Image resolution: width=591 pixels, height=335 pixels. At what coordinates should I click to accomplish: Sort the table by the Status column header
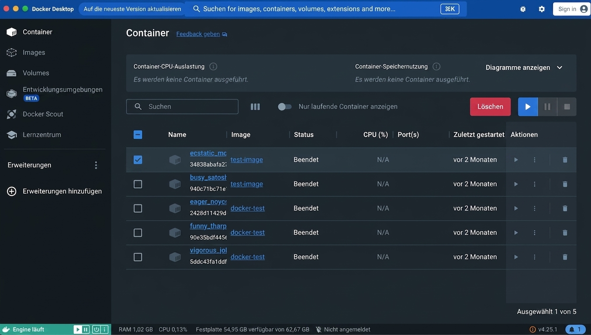304,135
